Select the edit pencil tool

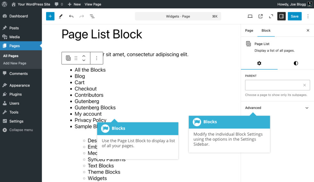tap(61, 16)
